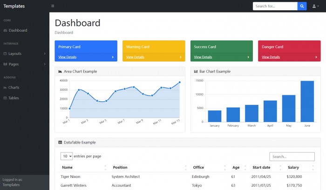326x190 pixels.
Task: Click the blue search magnifier button
Action: tap(302, 6)
